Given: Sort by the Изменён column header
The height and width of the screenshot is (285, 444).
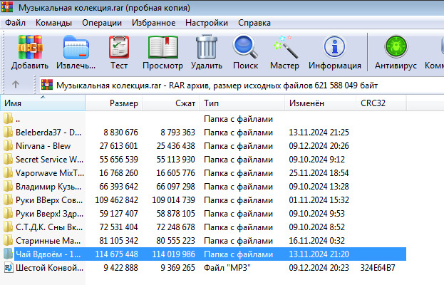Looking at the screenshot, I should pos(320,103).
